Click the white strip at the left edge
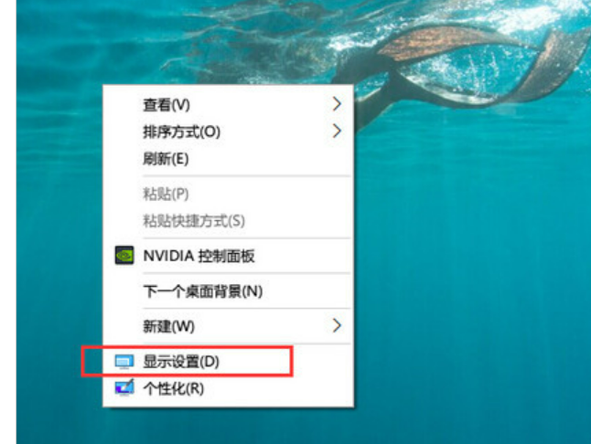The width and height of the screenshot is (591, 444). (8, 222)
